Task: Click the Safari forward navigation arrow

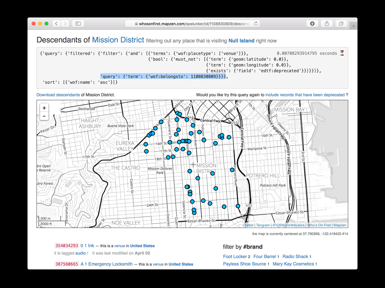Action: (65, 24)
